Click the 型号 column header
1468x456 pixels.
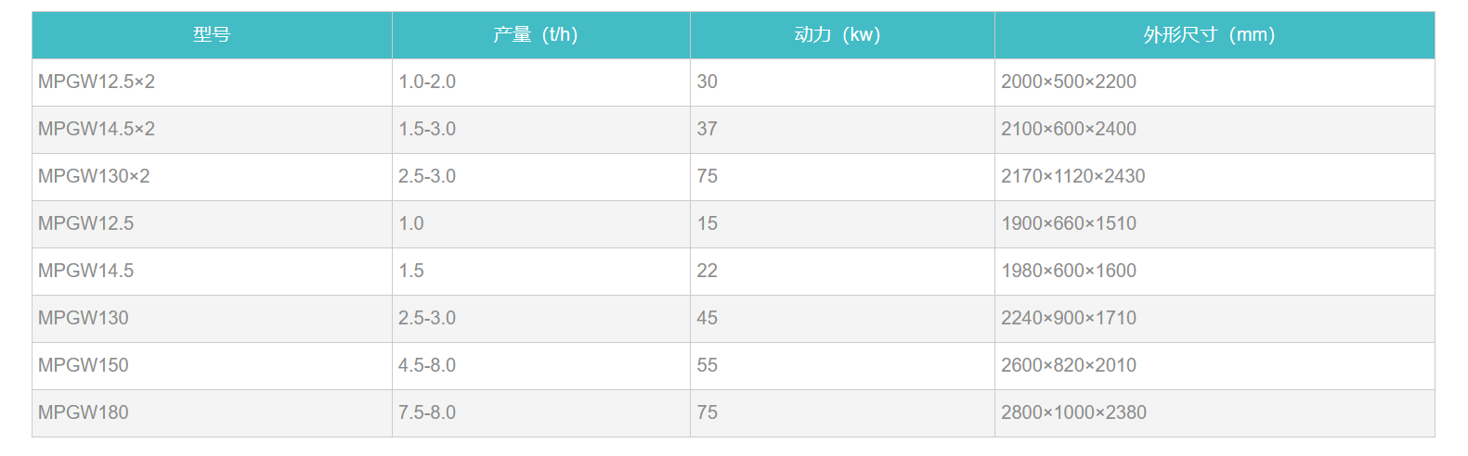coord(212,35)
